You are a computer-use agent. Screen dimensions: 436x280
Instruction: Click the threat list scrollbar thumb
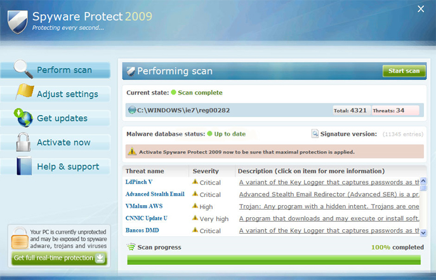tap(423, 188)
